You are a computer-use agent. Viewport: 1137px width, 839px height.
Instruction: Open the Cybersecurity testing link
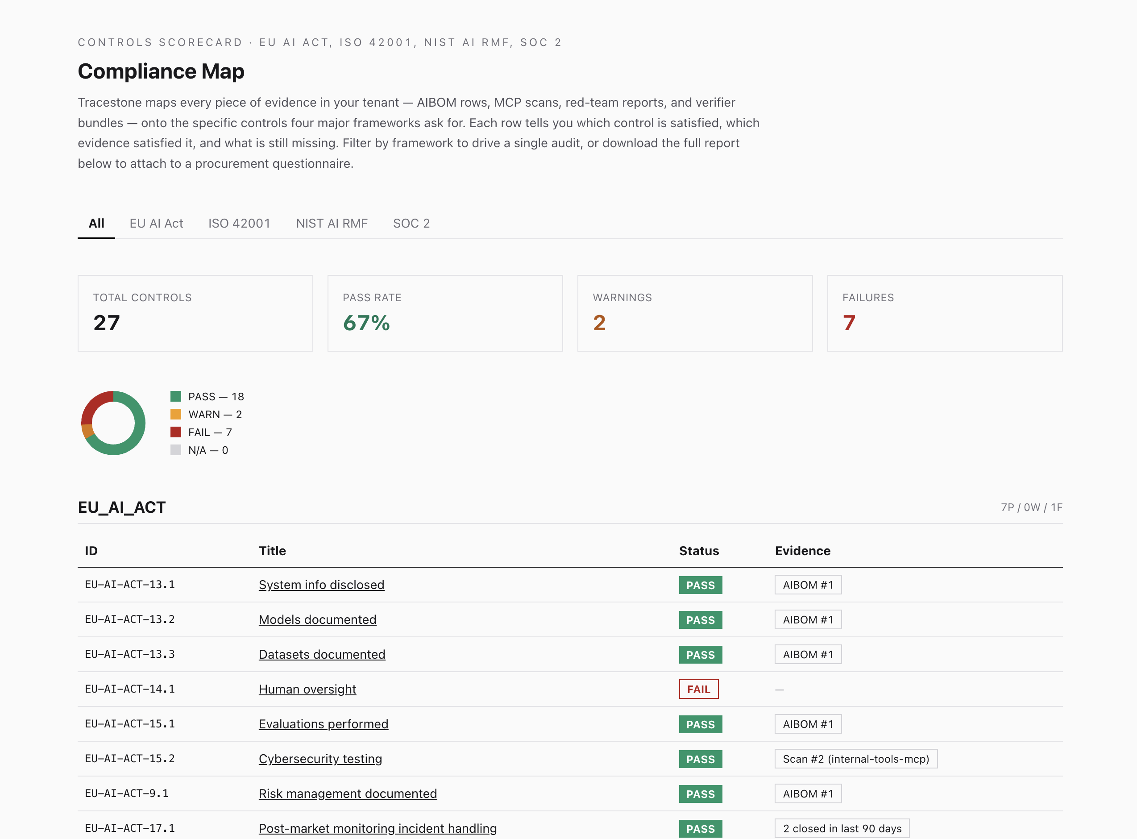click(x=320, y=759)
